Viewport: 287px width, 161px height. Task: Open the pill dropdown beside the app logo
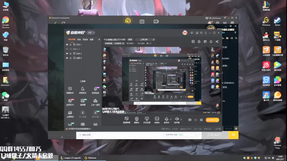91,33
